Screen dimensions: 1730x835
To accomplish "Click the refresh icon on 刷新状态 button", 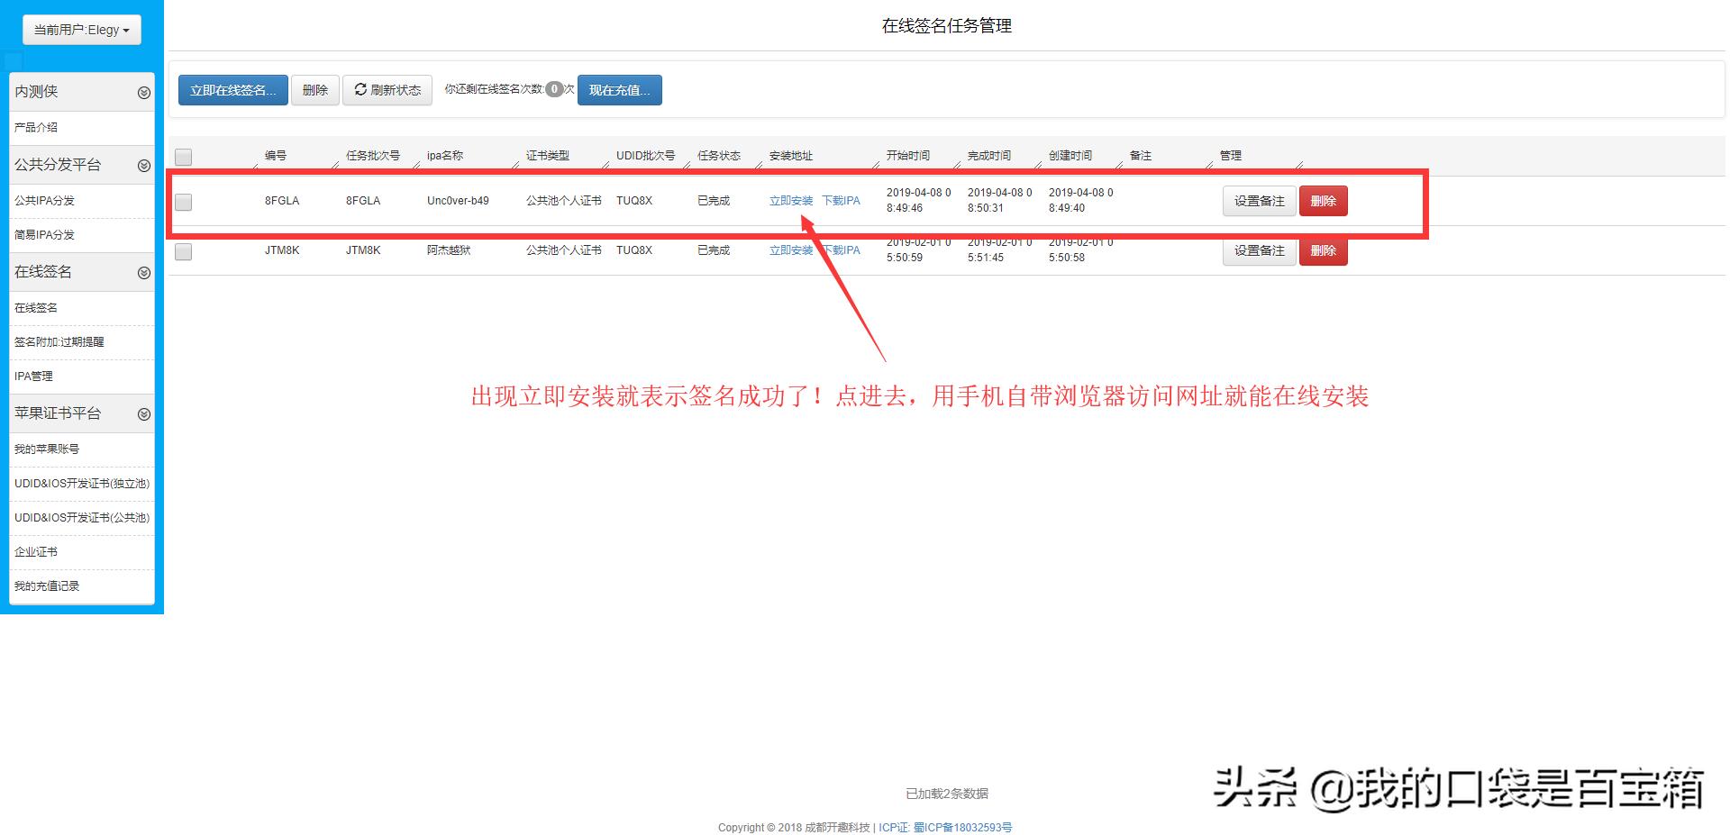I will (359, 89).
